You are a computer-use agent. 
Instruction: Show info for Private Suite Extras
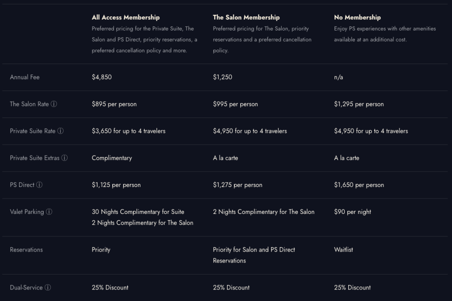tap(64, 158)
